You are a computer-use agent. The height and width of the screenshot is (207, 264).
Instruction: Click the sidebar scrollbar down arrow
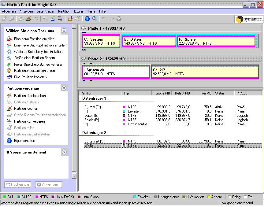74,176
